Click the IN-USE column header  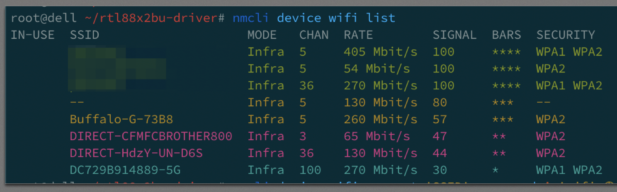pyautogui.click(x=33, y=35)
